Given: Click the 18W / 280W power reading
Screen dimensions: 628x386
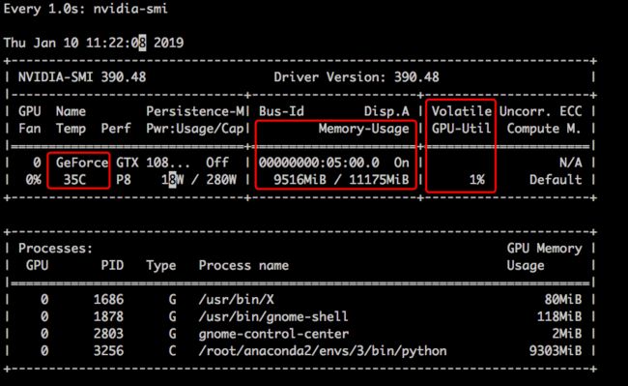Looking at the screenshot, I should pos(199,180).
